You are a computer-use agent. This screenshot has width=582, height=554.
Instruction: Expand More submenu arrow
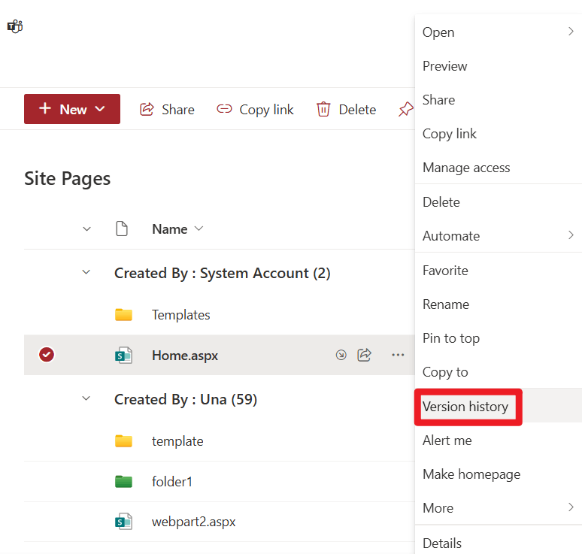[x=571, y=507]
